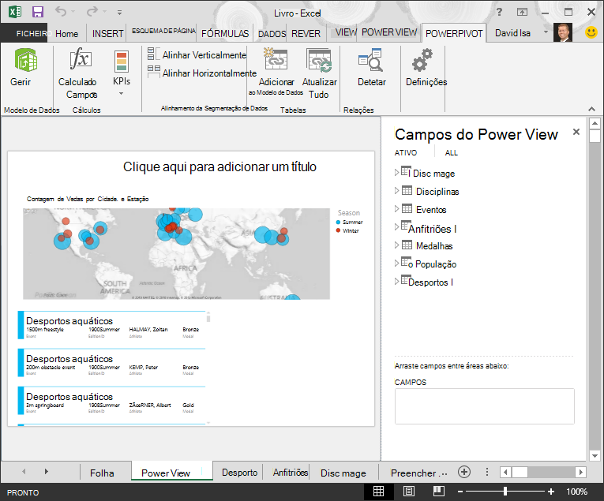Open the Disc mage sheet tab

pos(343,473)
